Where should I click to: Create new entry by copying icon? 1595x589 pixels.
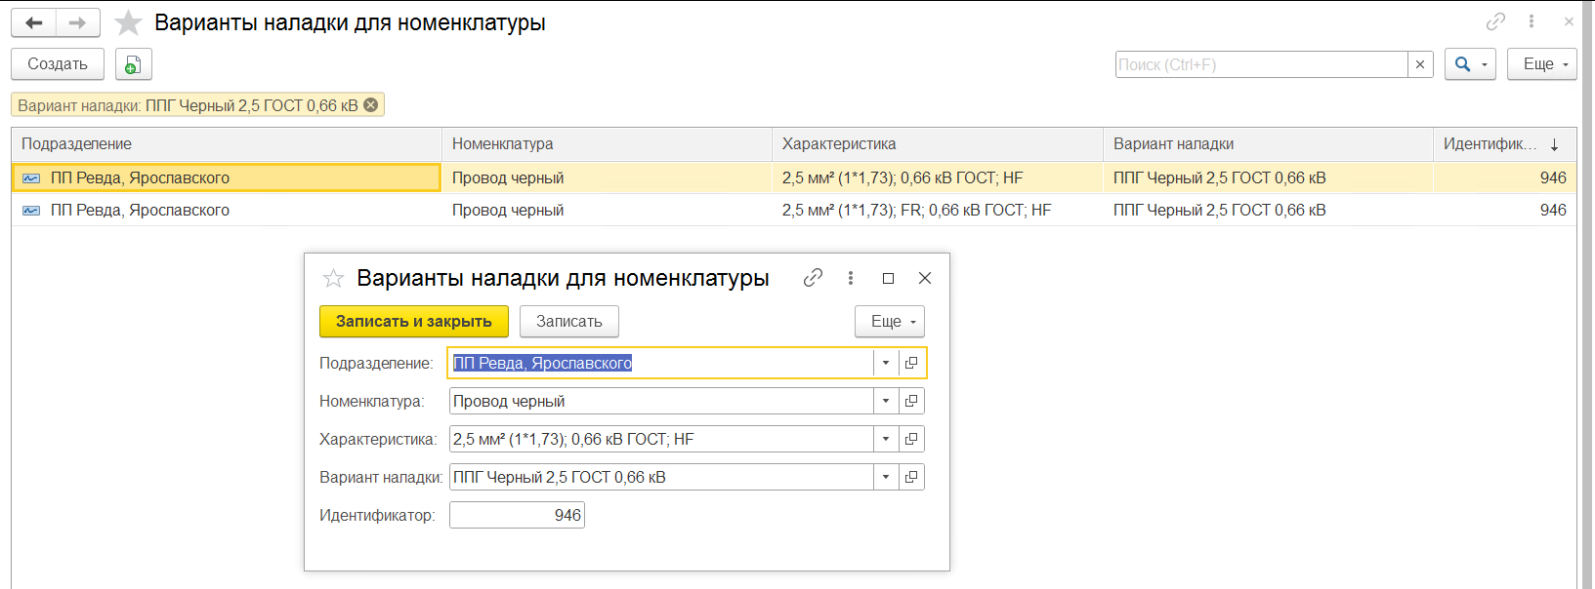pos(134,64)
